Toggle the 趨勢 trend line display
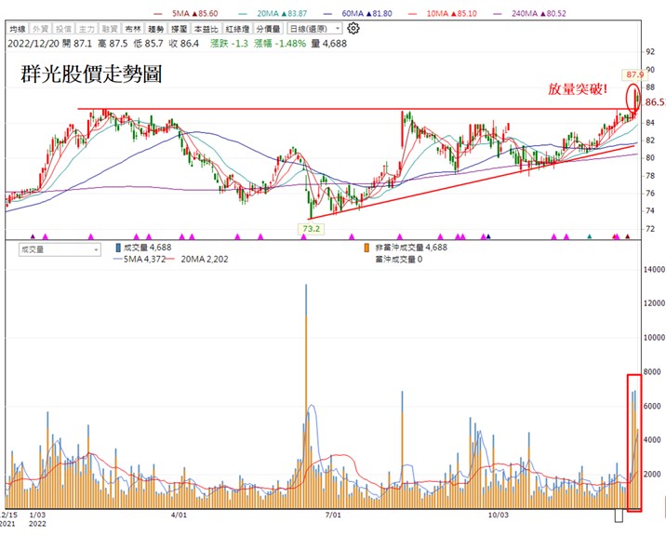 point(156,29)
